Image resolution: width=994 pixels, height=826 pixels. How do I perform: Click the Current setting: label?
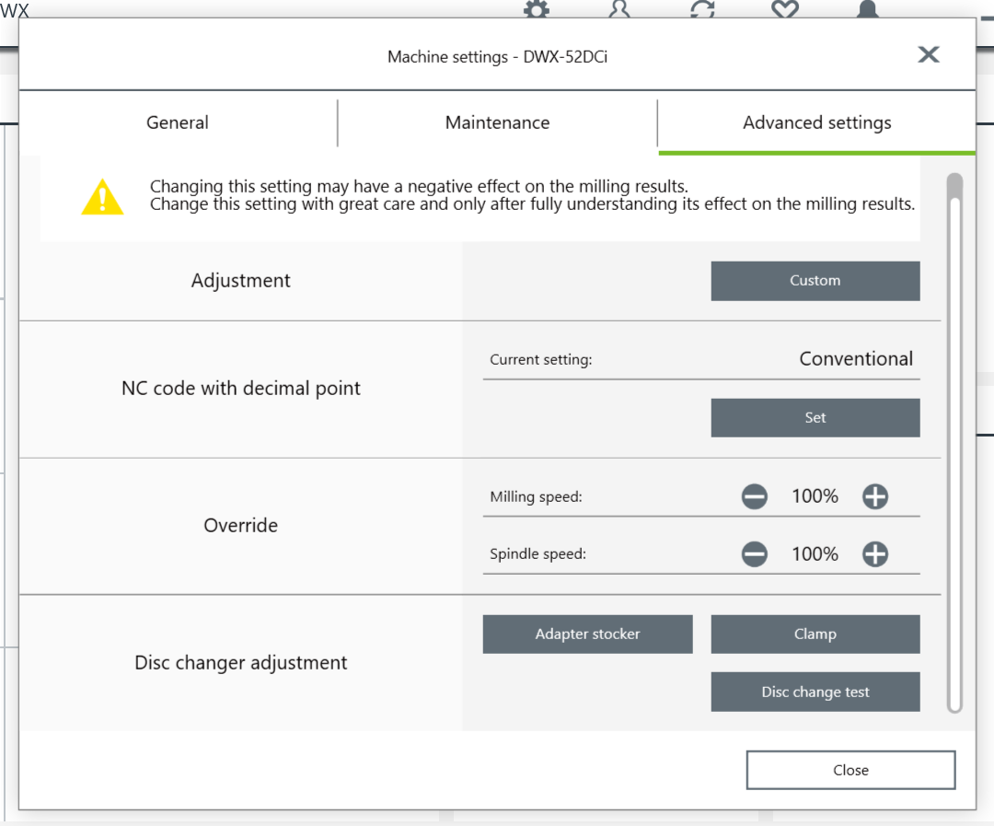point(541,360)
